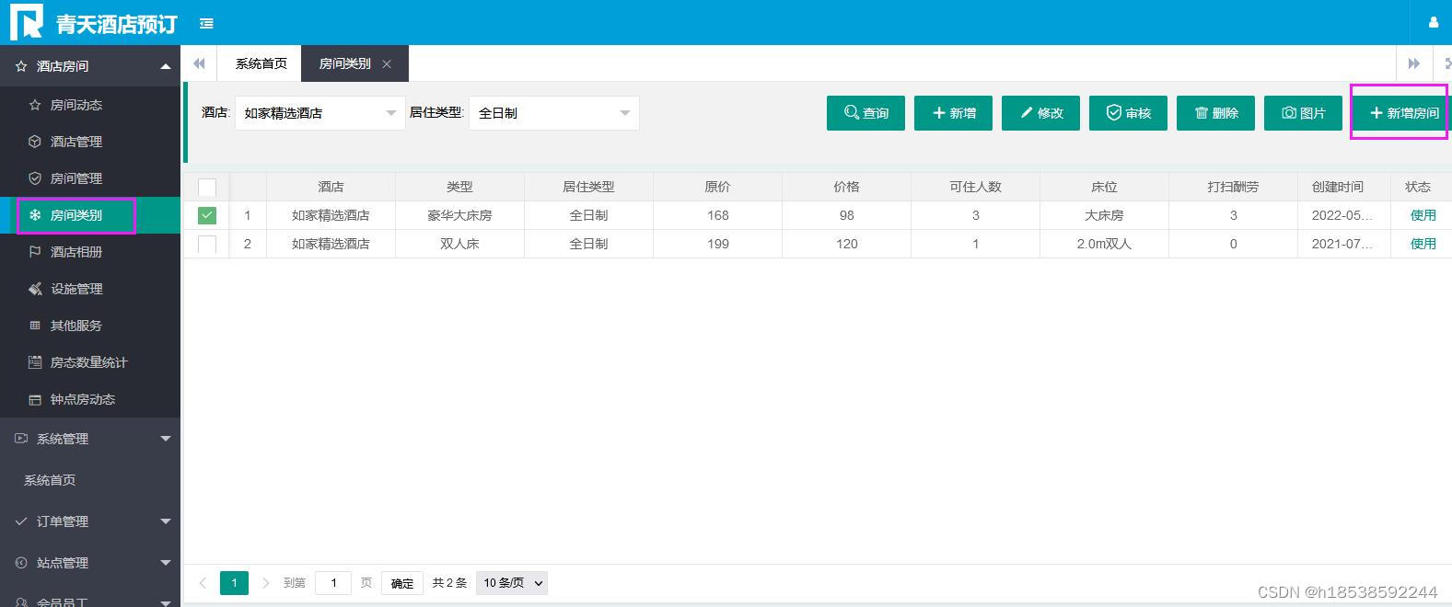The image size is (1452, 607).
Task: Open the user profile icon
Action: point(1433,23)
